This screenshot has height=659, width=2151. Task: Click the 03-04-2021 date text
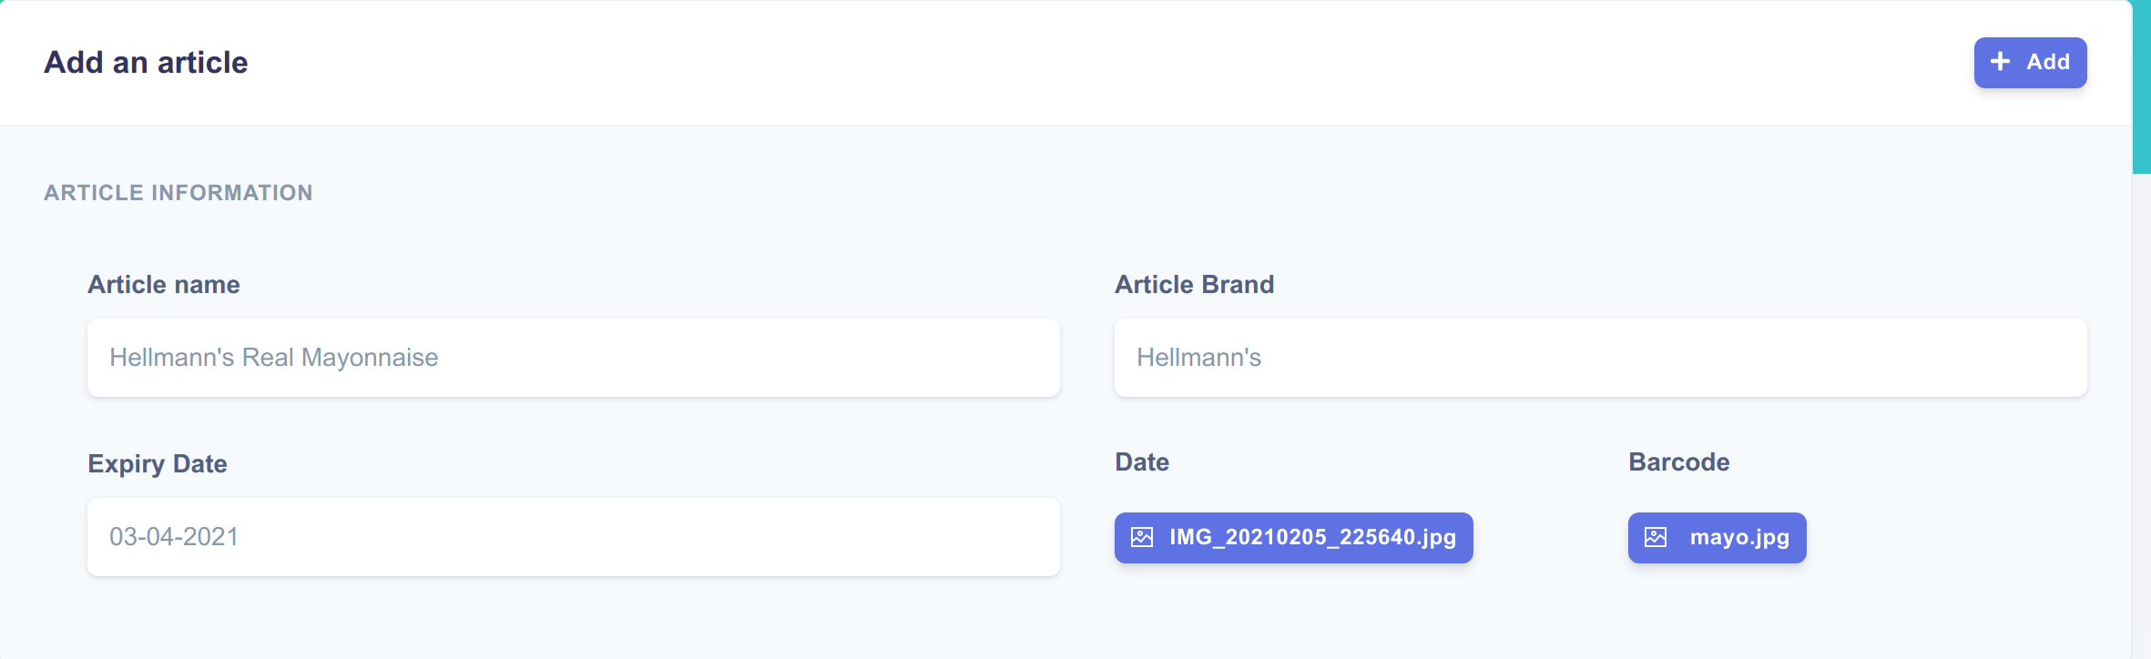pyautogui.click(x=174, y=537)
